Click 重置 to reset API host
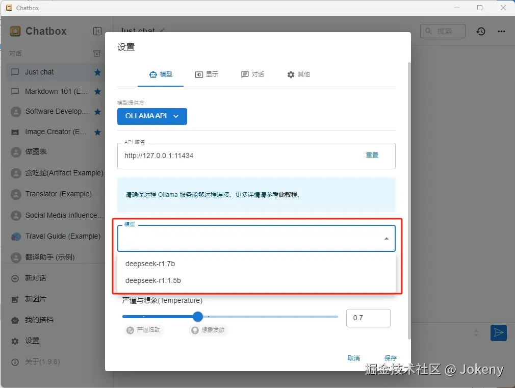 372,156
